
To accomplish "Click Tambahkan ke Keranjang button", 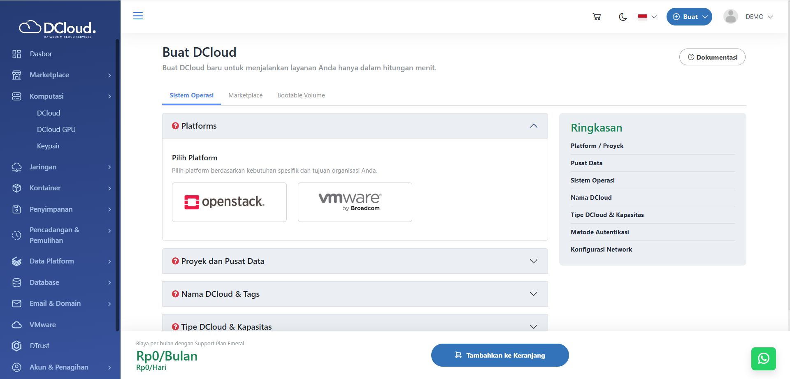I will [x=500, y=355].
